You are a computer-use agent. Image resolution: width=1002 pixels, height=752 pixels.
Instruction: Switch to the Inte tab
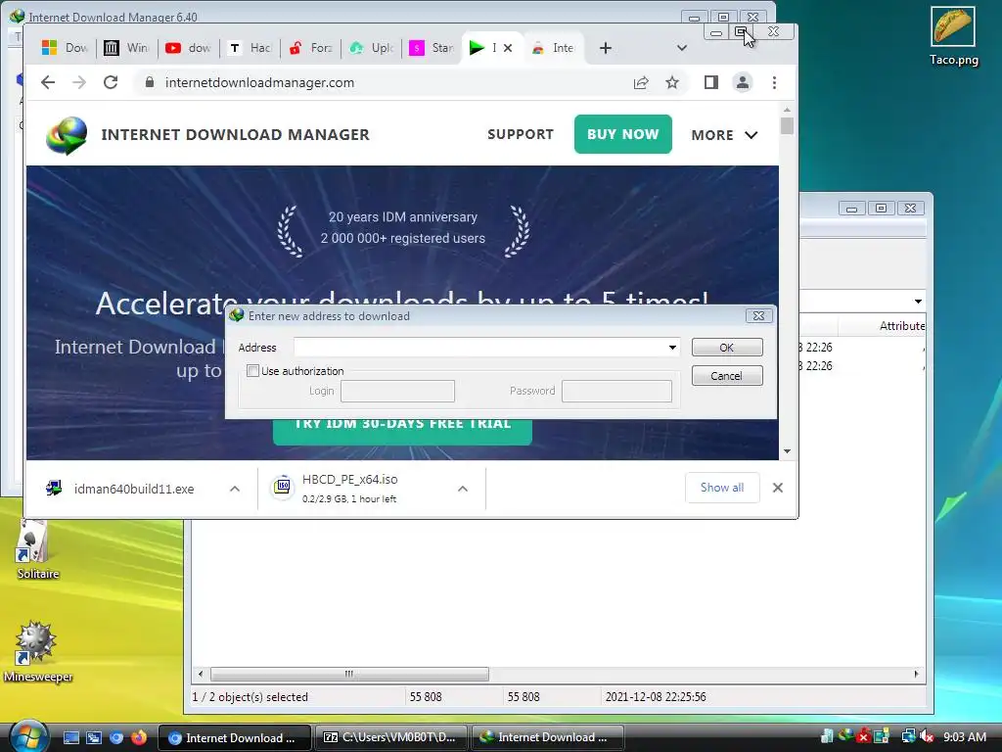[x=554, y=48]
